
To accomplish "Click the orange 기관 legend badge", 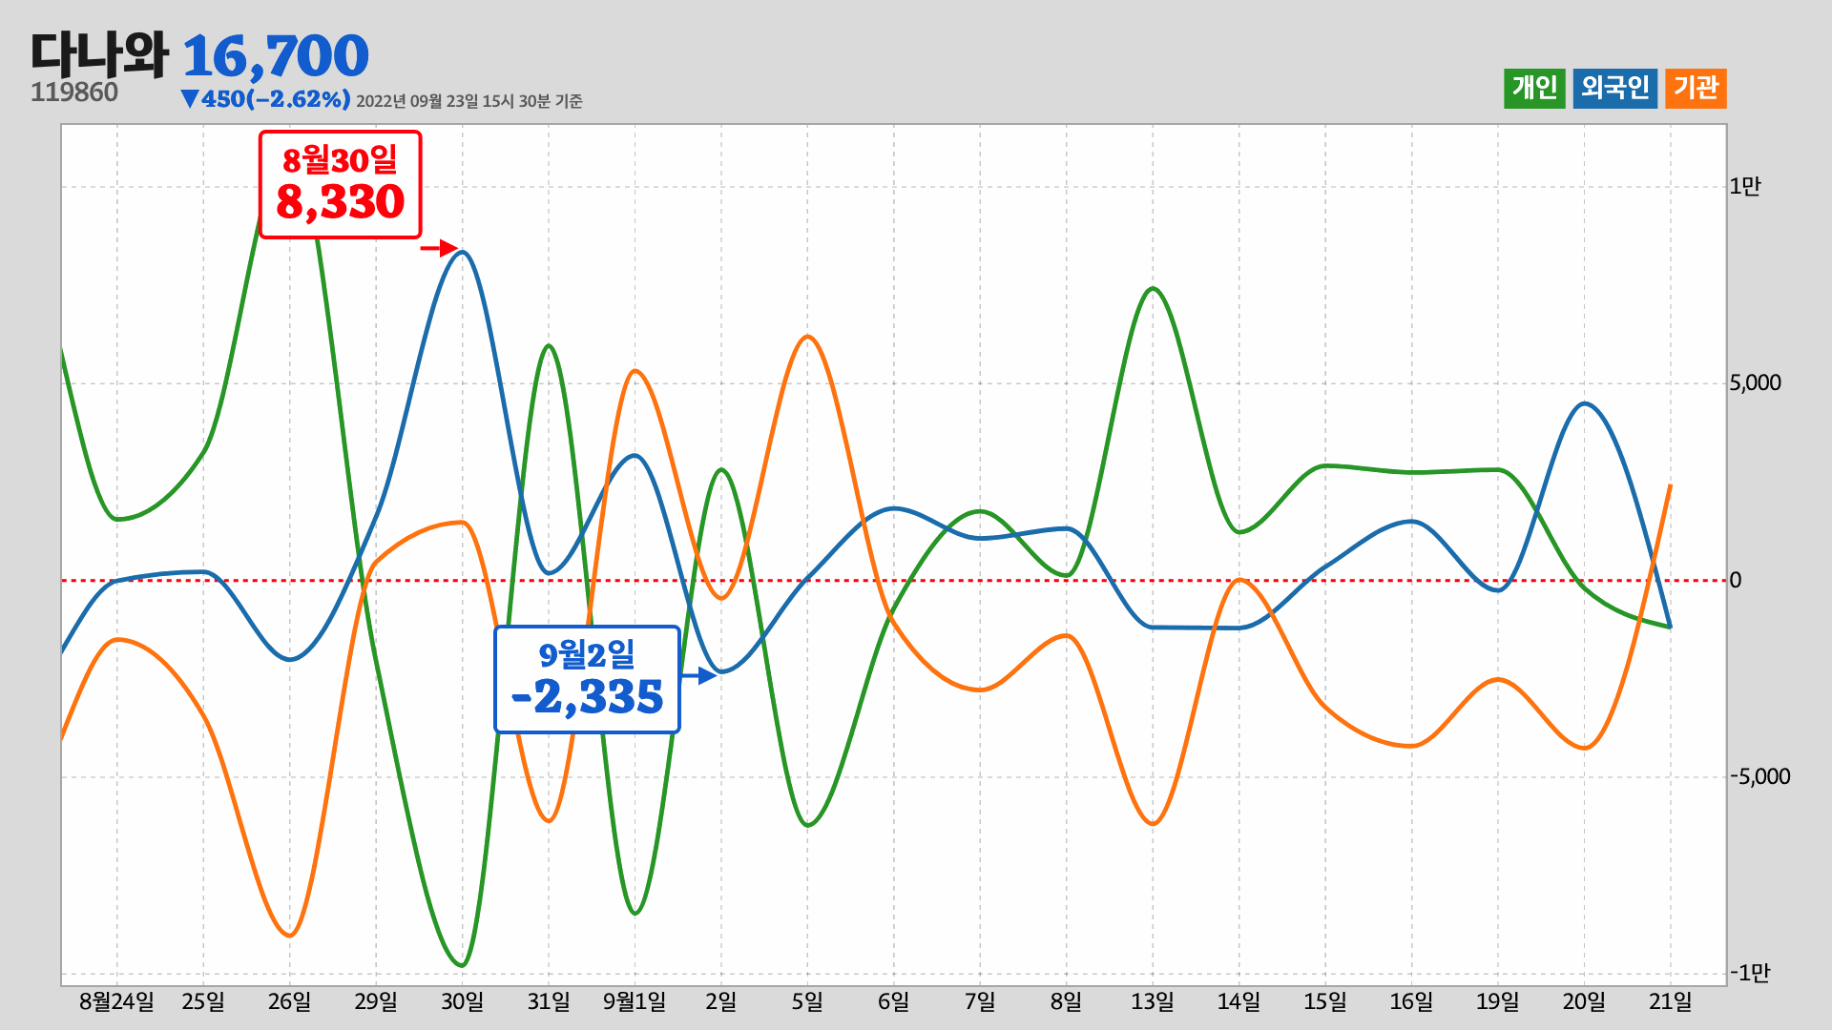I will [1696, 89].
